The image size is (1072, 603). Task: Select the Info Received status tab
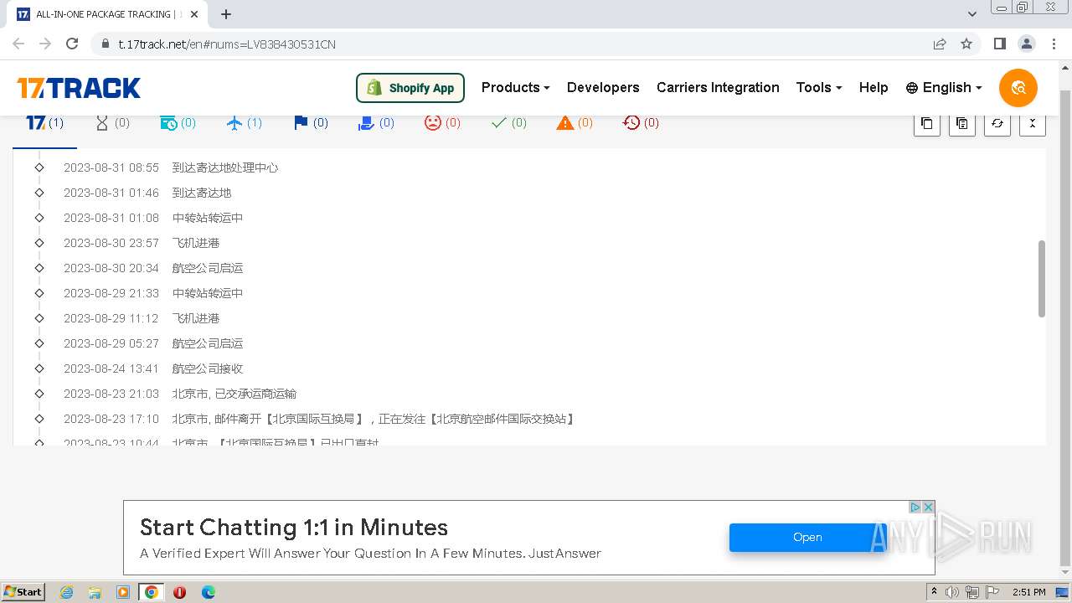tap(178, 123)
